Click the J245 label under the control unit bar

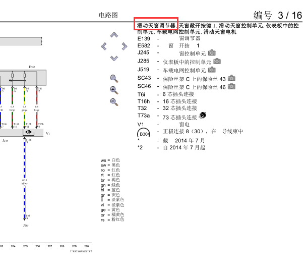tap(5, 140)
